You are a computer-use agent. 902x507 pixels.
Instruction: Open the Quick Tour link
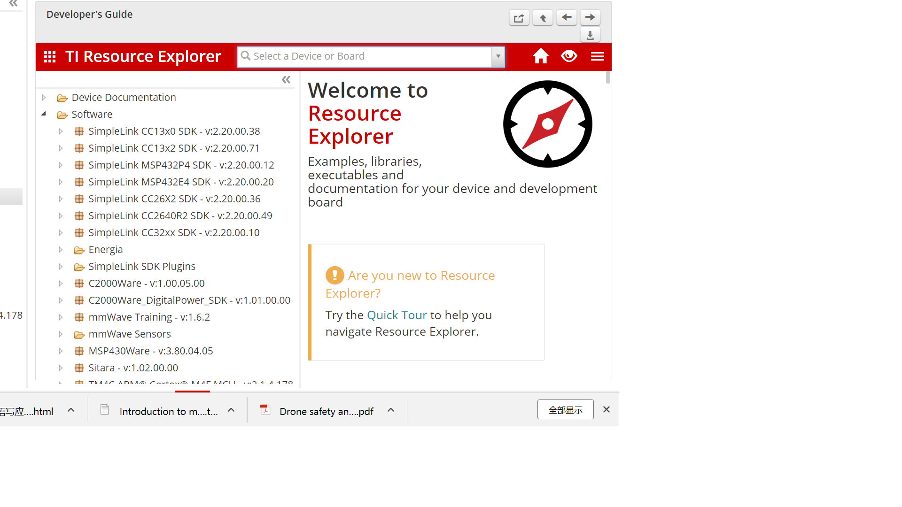point(397,315)
